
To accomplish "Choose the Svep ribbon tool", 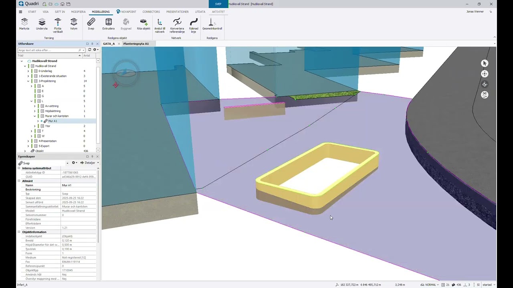I will 91,24.
